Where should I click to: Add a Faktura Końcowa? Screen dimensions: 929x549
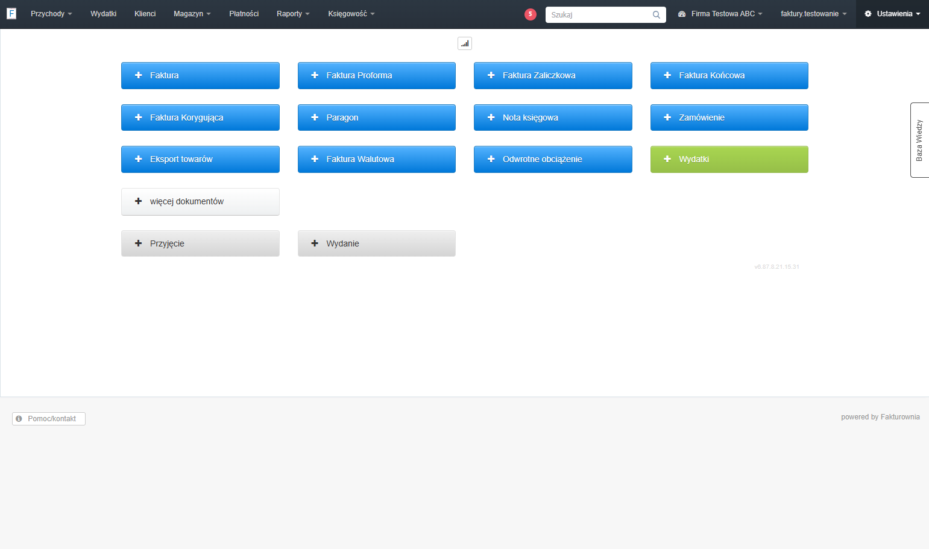(729, 75)
